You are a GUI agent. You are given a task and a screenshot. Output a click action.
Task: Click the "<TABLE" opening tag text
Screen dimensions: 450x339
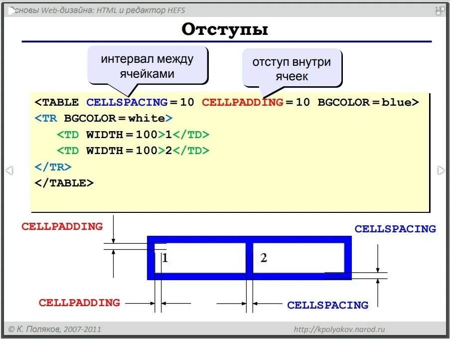[x=56, y=102]
